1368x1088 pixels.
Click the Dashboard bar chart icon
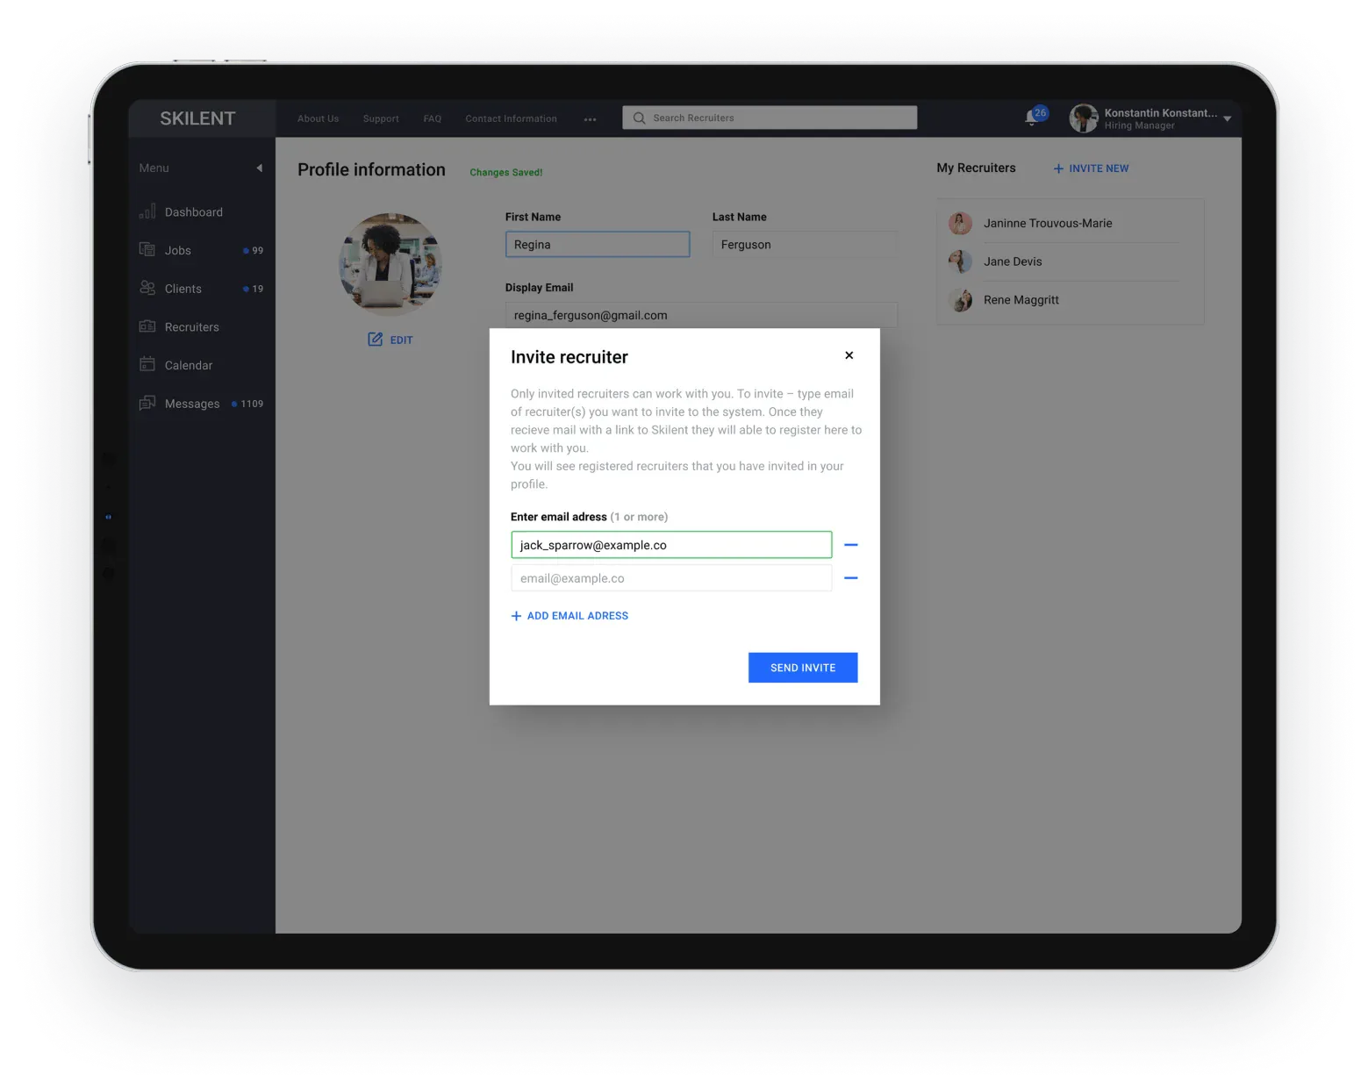[147, 211]
